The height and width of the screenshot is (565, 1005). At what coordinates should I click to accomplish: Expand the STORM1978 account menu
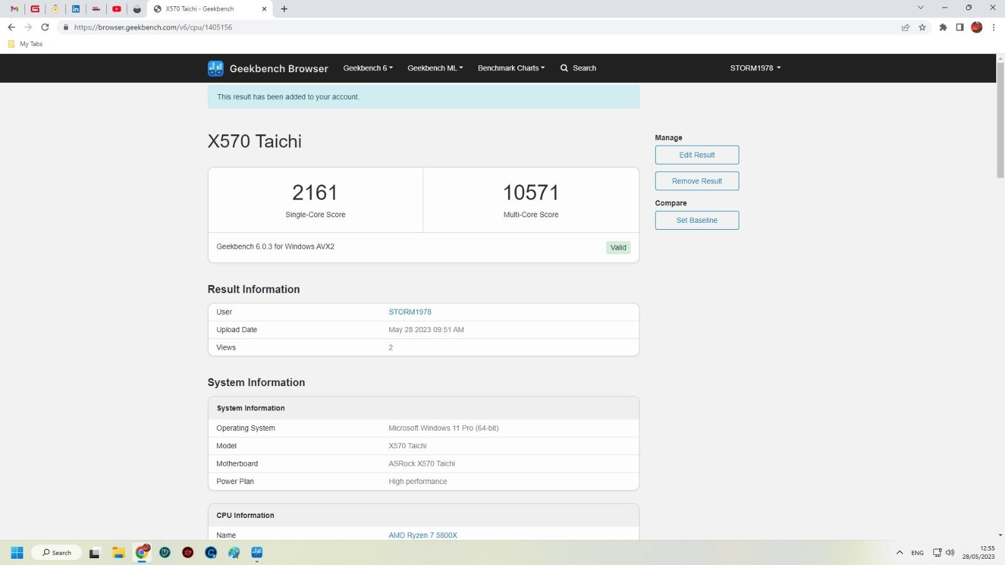coord(755,68)
